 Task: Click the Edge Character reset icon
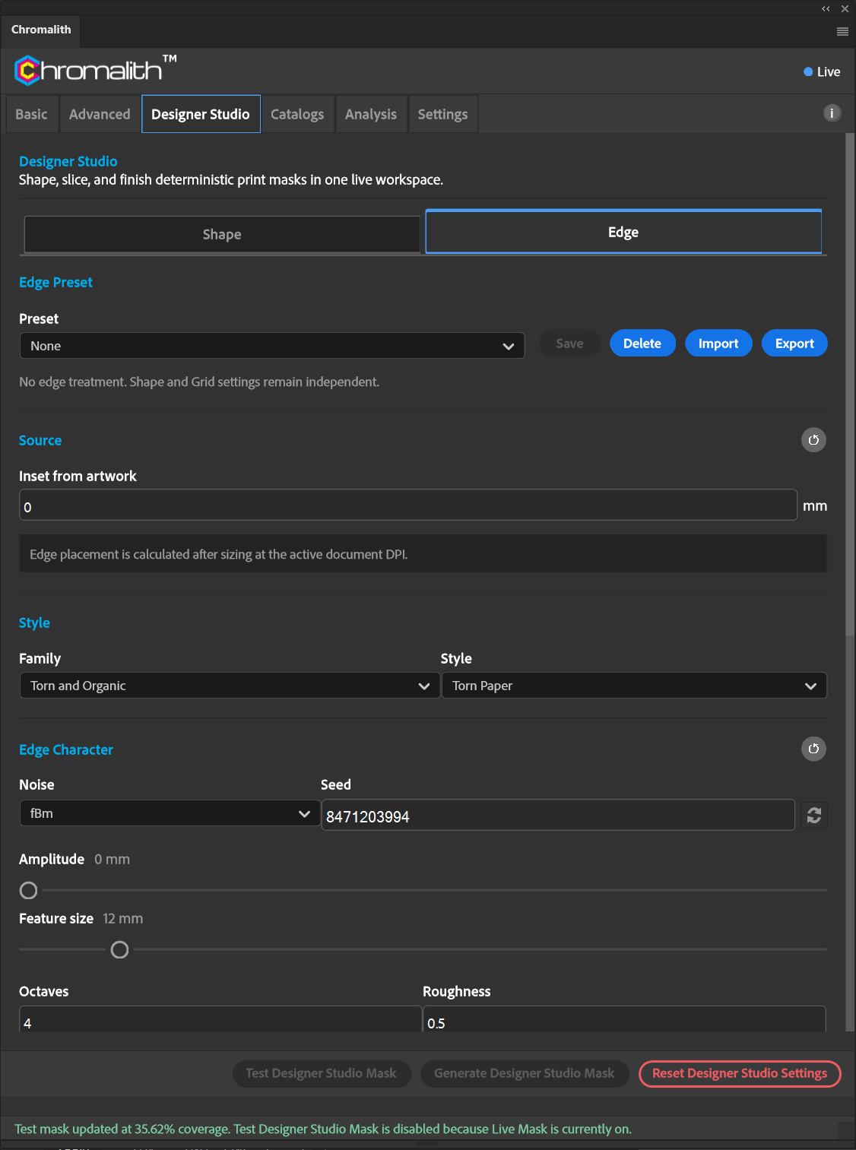point(813,749)
